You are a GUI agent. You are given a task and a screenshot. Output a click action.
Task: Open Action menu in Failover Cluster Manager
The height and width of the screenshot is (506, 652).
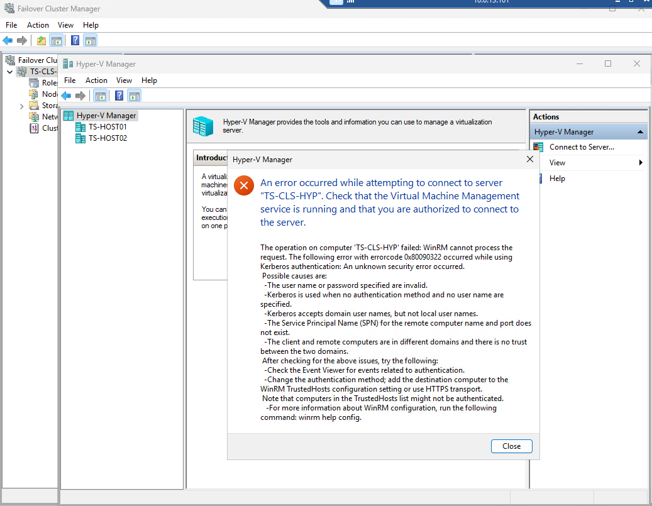pyautogui.click(x=38, y=25)
